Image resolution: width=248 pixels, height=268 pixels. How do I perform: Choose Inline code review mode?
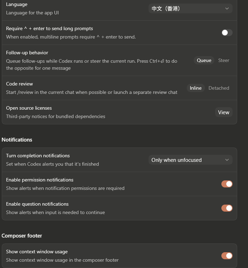click(195, 88)
